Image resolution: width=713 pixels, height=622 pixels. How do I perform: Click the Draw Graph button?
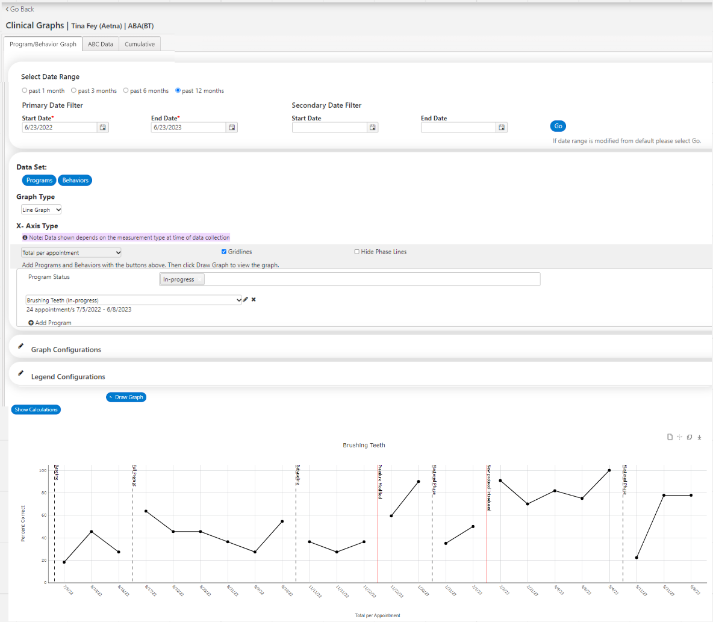(x=126, y=397)
